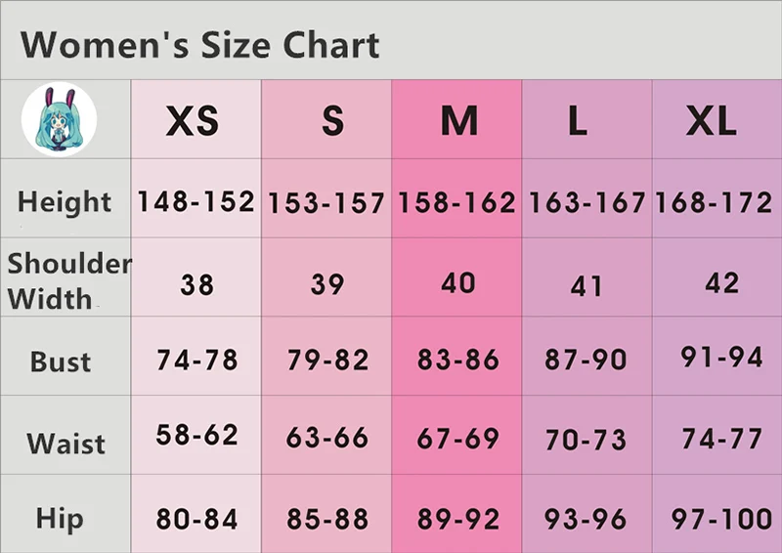782x553 pixels.
Task: Click the 97-100 hip measurement cell
Action: pyautogui.click(x=721, y=519)
